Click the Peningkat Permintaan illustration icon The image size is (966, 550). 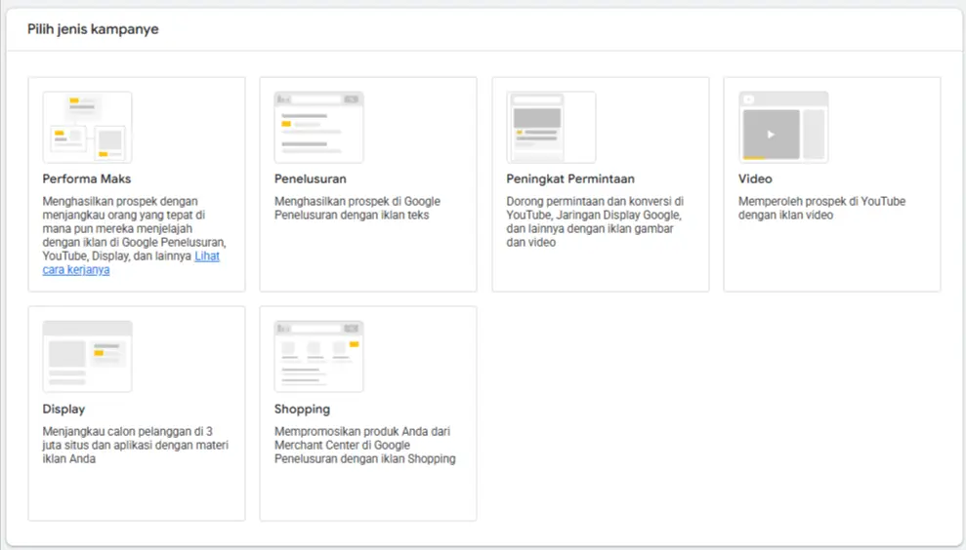point(551,128)
